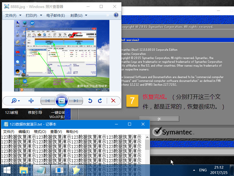This screenshot has height=176, width=234.
Task: Click the fit-to-window actual size icon
Action: pyautogui.click(x=31, y=101)
